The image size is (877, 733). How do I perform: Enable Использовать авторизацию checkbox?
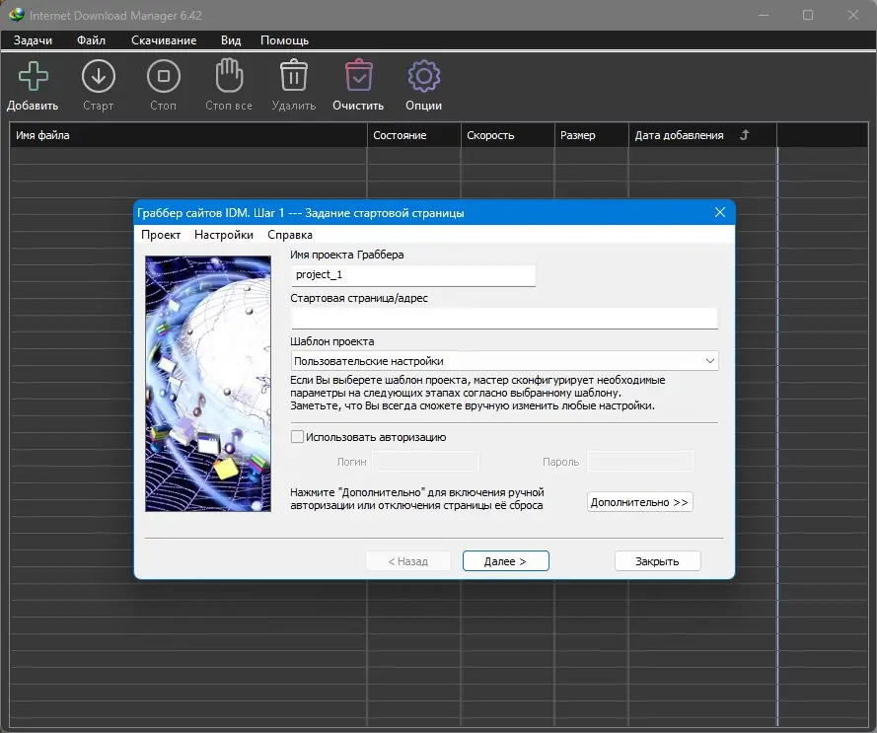click(297, 436)
